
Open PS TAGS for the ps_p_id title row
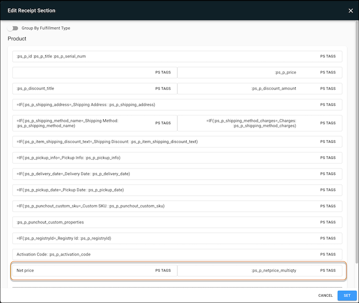328,56
